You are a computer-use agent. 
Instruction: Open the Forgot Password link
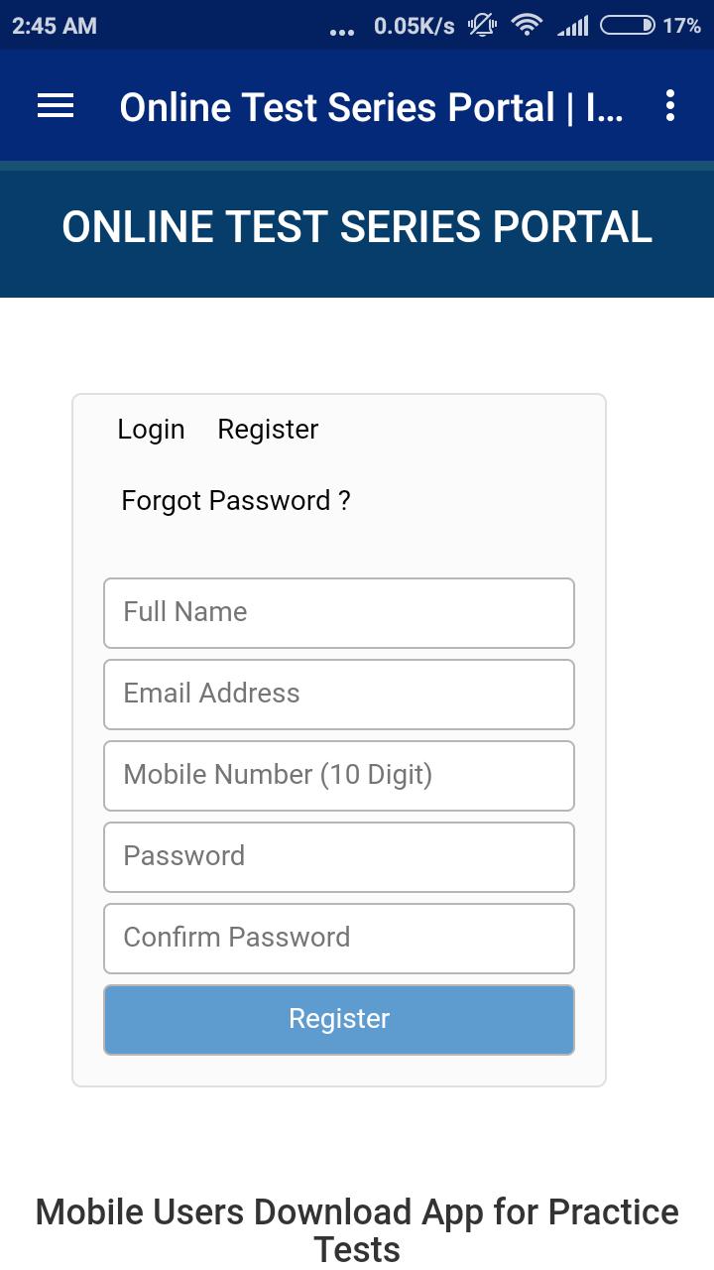pos(236,501)
